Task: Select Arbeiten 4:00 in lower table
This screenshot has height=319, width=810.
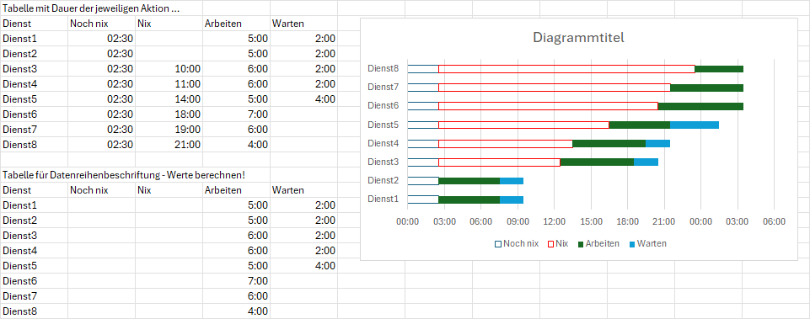Action: click(236, 311)
